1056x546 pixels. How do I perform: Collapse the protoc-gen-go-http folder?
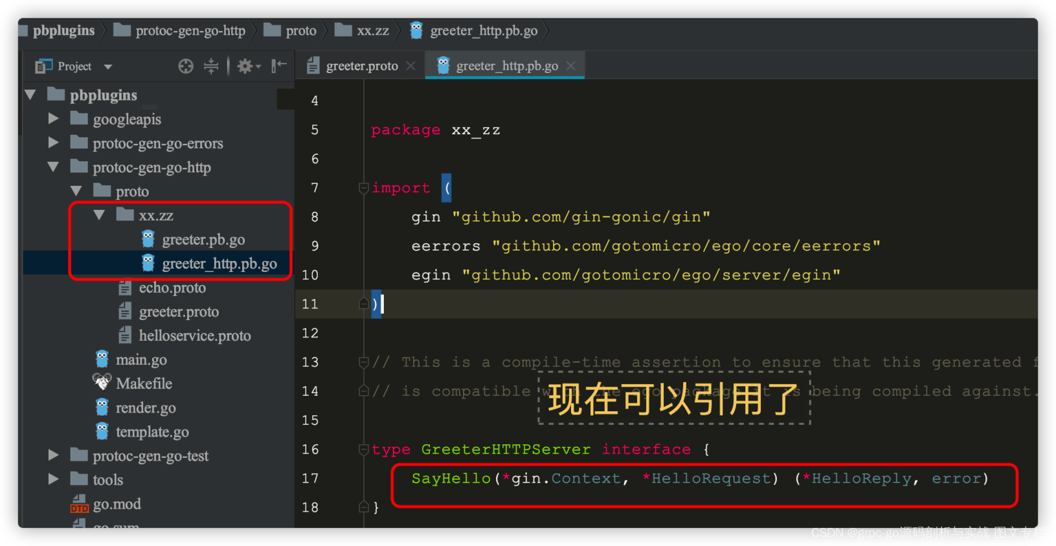click(53, 167)
